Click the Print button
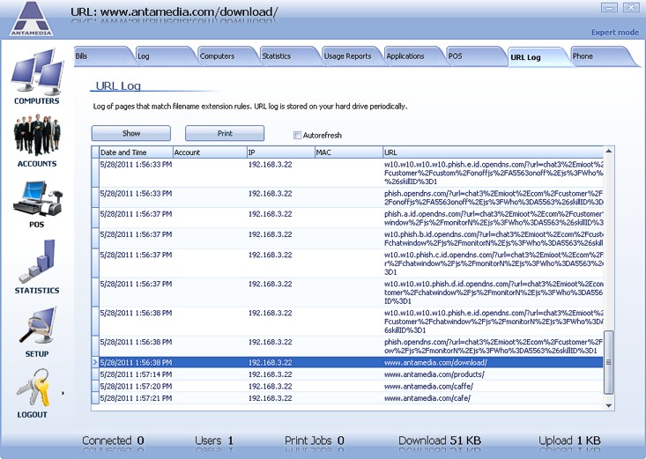This screenshot has width=646, height=459. 225,133
